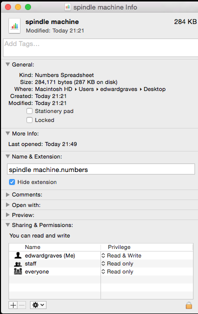Change staff privilege dropdown

(117, 263)
